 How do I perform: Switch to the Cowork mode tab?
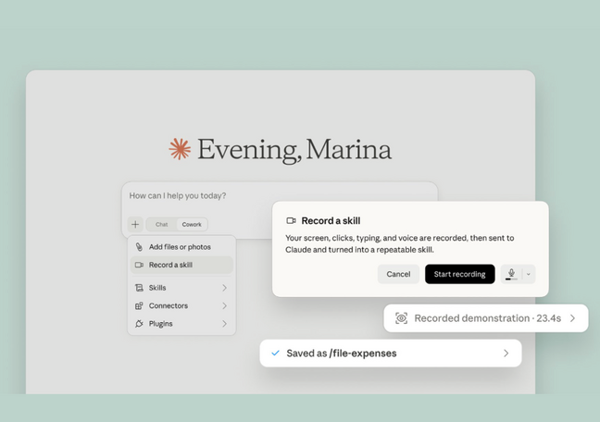pos(192,224)
